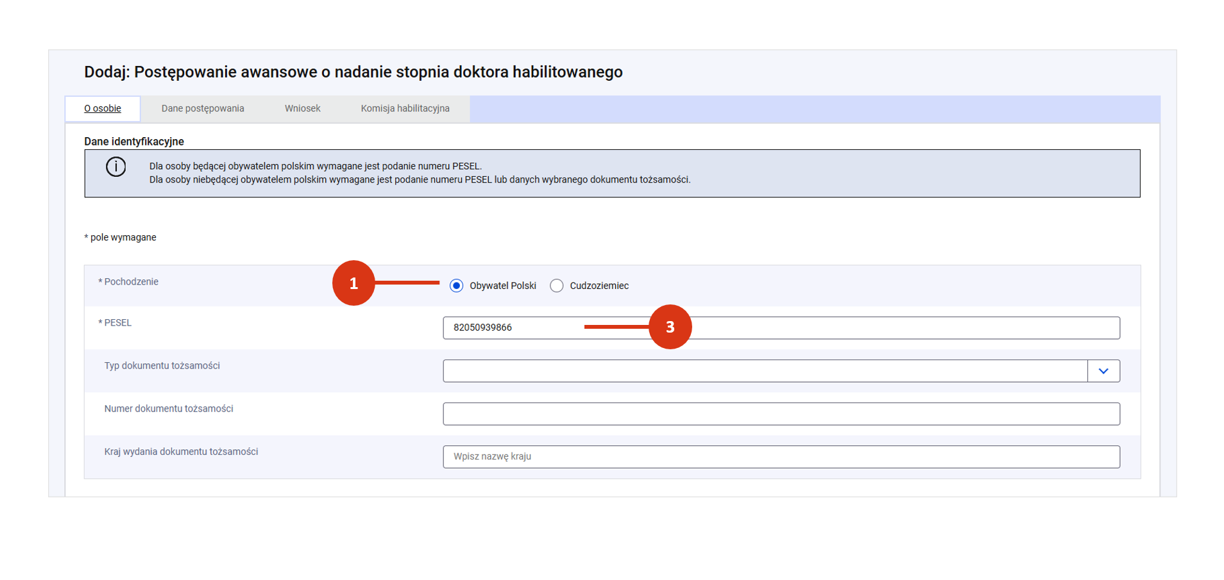Click the Wpisz nazwę kraju field
Image resolution: width=1224 pixels, height=580 pixels.
click(x=781, y=457)
